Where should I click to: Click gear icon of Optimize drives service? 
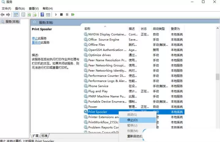click(x=86, y=55)
